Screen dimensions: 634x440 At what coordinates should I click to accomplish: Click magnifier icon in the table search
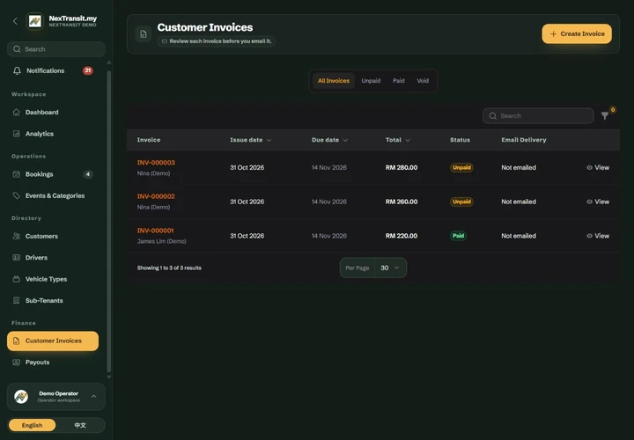pos(493,116)
